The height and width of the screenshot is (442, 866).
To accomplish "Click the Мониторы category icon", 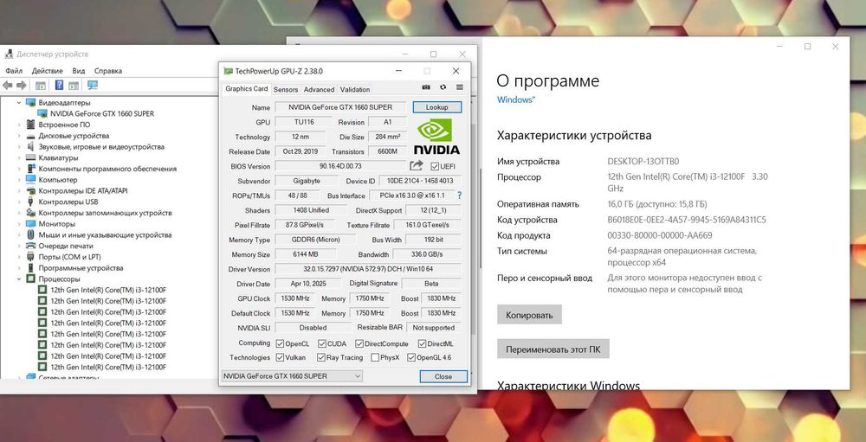I will click(x=30, y=224).
